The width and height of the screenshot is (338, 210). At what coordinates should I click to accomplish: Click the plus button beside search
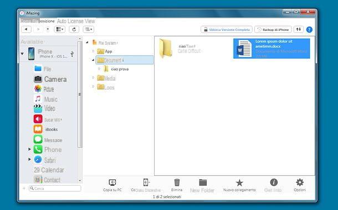24,188
